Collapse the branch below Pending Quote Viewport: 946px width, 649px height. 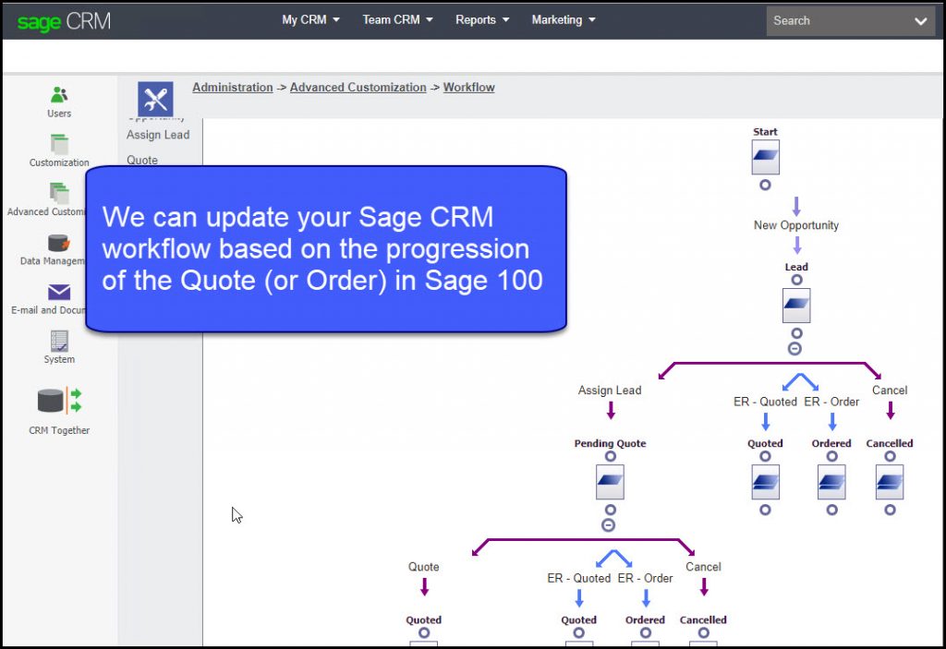[x=609, y=525]
